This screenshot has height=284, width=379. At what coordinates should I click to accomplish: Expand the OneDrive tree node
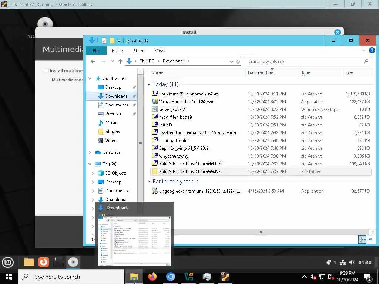[90, 152]
